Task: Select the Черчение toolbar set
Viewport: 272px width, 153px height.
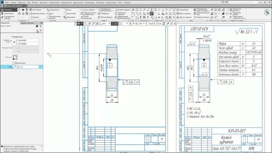Action: pos(8,10)
